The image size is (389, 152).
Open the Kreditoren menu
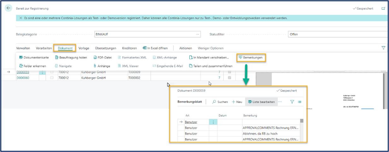(129, 48)
